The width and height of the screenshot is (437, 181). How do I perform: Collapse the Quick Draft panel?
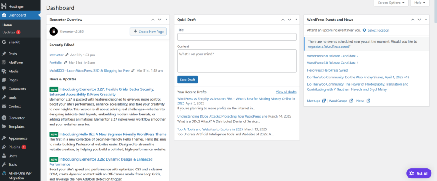[x=296, y=20]
